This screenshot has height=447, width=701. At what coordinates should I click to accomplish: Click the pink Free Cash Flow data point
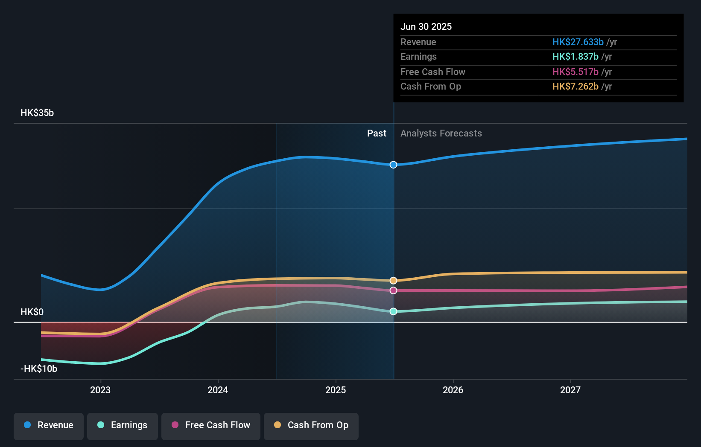(394, 290)
